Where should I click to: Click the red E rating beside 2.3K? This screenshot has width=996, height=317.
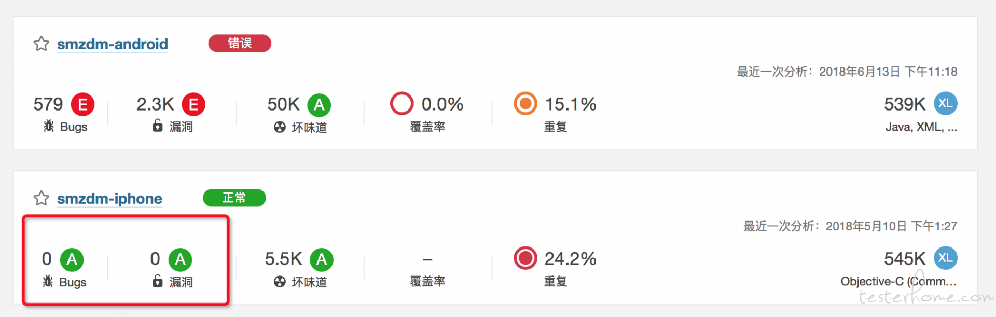(193, 105)
